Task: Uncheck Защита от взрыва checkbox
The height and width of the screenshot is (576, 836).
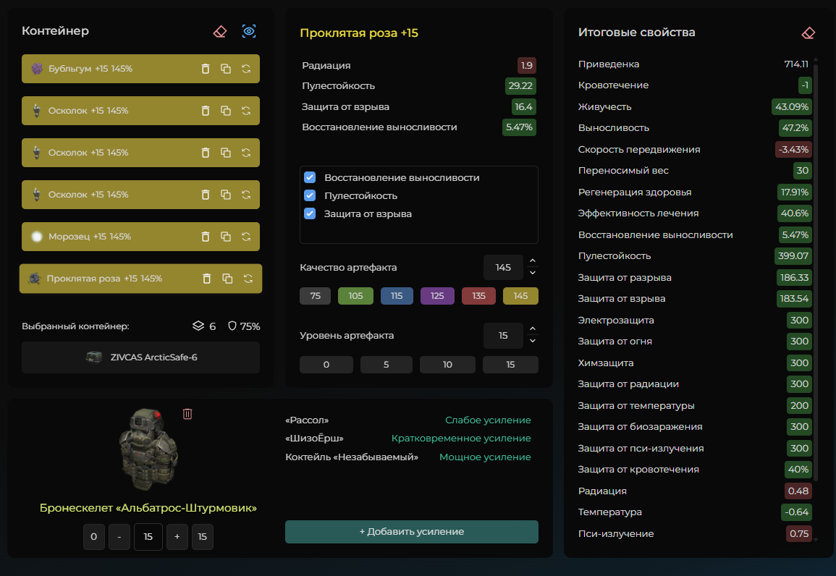Action: (x=310, y=213)
